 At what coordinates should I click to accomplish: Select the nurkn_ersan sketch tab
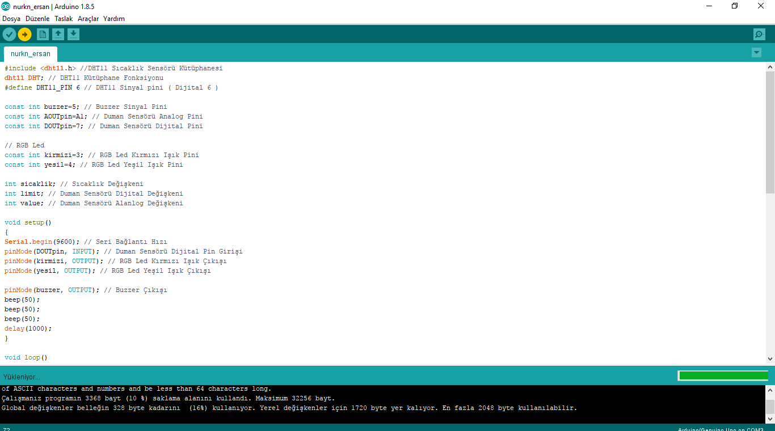tap(31, 54)
